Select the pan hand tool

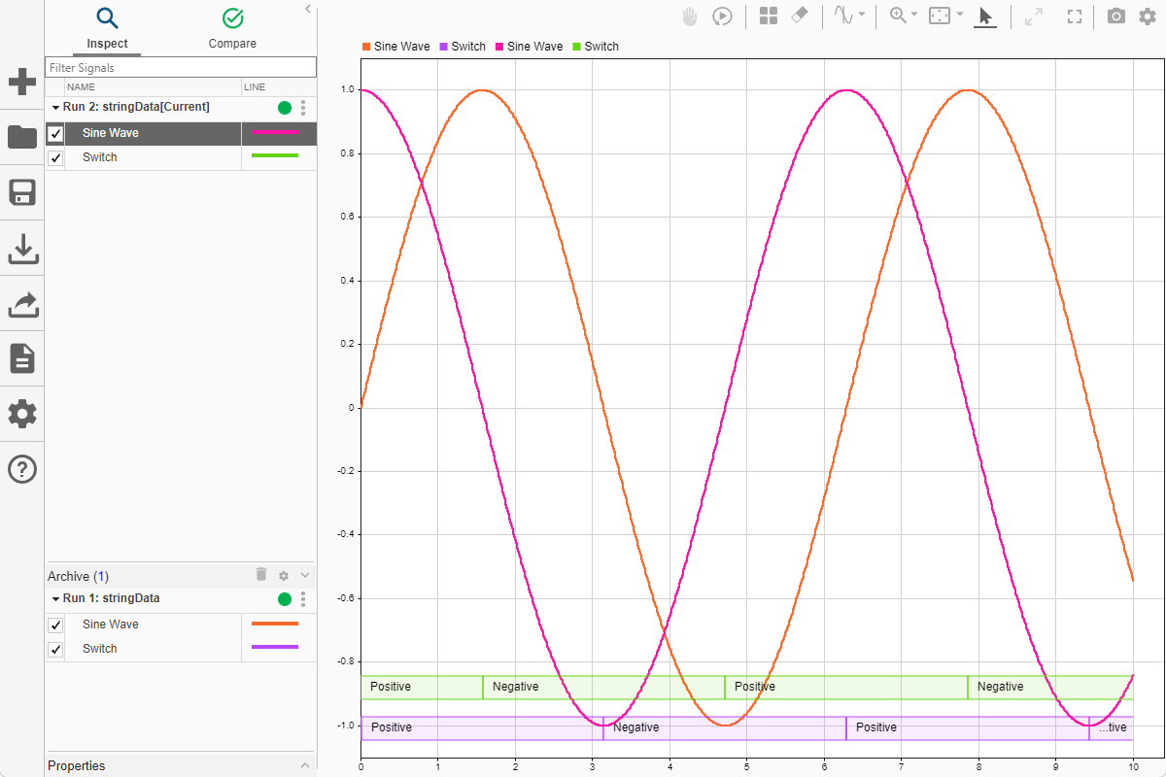tap(690, 17)
